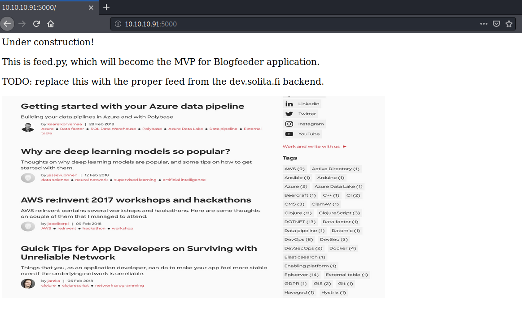522x315 pixels.
Task: Click the Instagram social button
Action: (x=304, y=124)
